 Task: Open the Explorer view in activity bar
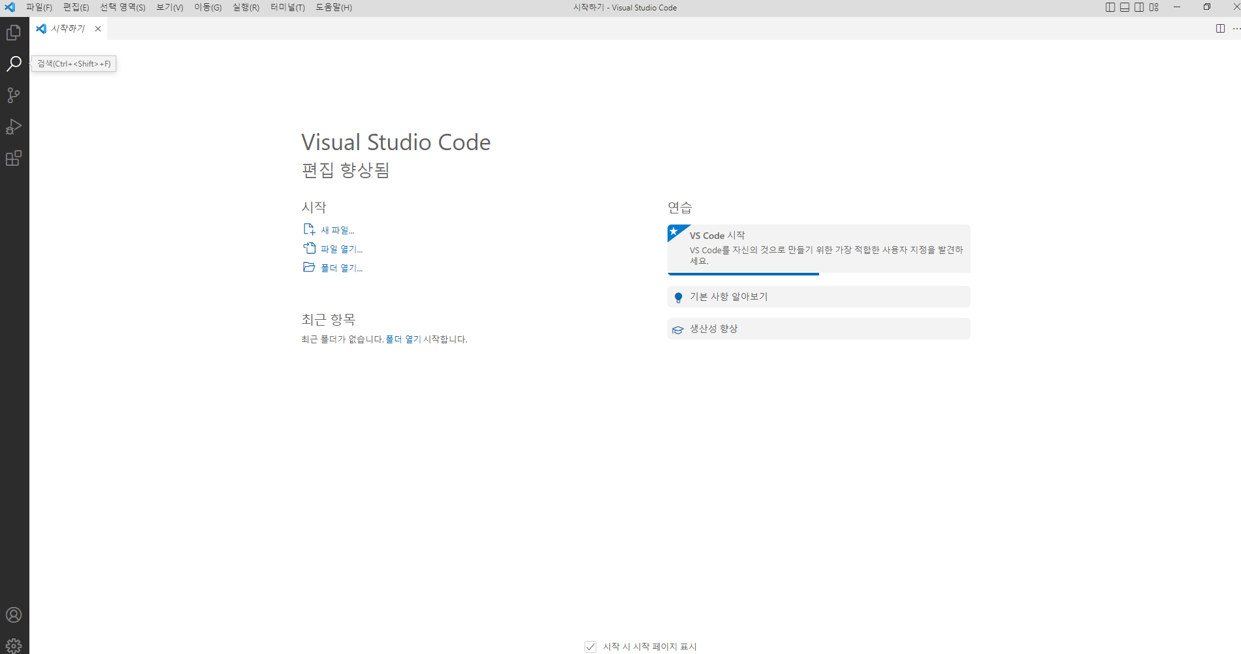coord(14,33)
